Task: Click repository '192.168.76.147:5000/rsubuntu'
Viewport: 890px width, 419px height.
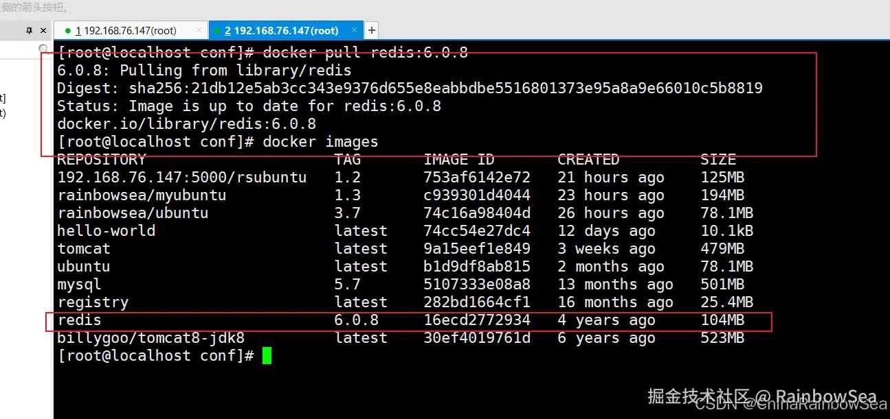Action: coord(181,177)
